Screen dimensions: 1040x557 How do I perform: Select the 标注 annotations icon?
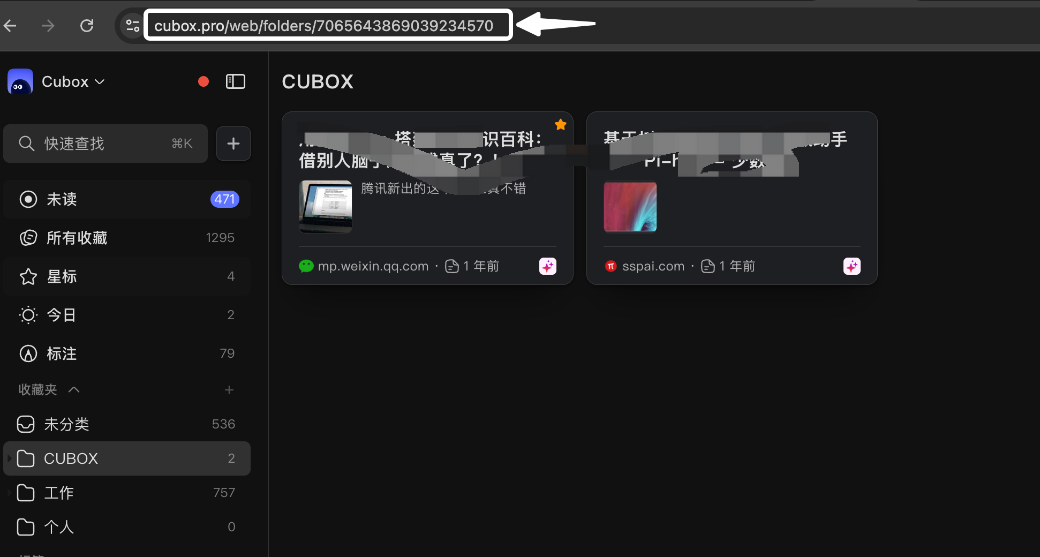click(28, 353)
